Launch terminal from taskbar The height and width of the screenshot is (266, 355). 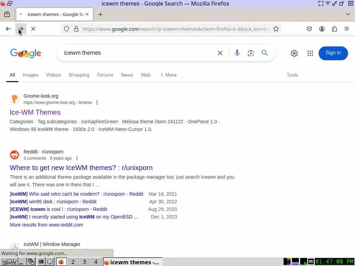point(41,262)
